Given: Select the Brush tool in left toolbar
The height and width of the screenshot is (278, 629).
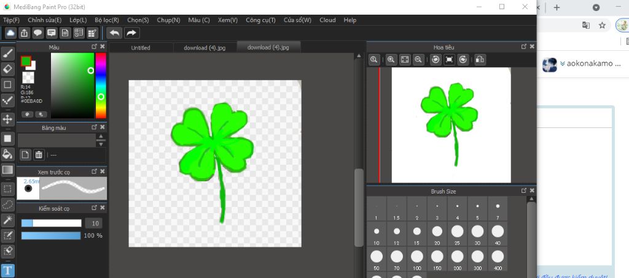Looking at the screenshot, I should 7,53.
